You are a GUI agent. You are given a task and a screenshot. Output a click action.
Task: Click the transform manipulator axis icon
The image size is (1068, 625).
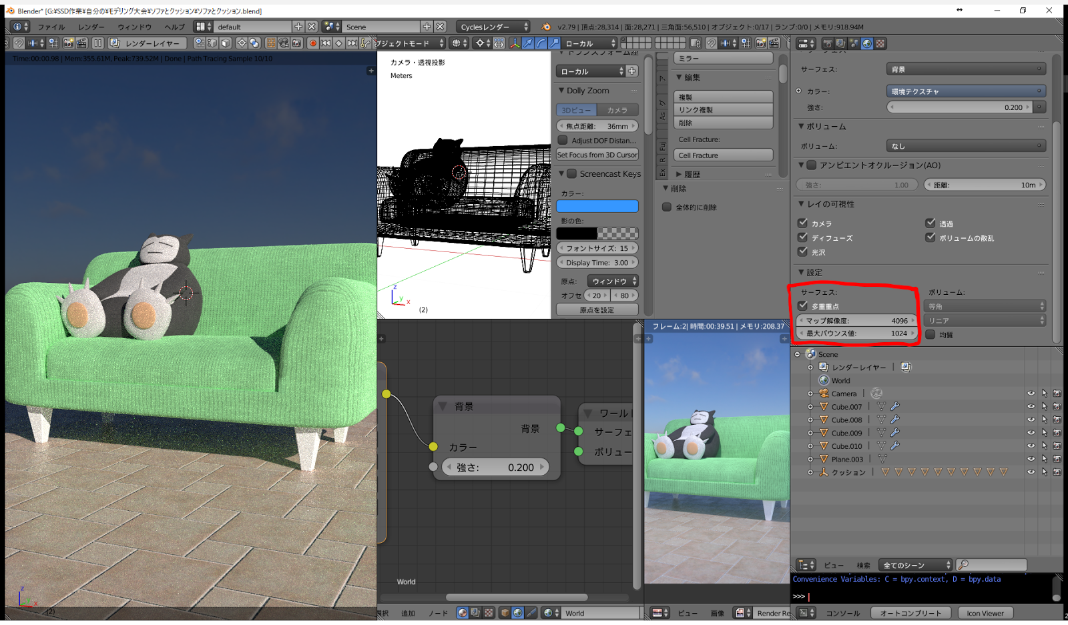(x=515, y=43)
